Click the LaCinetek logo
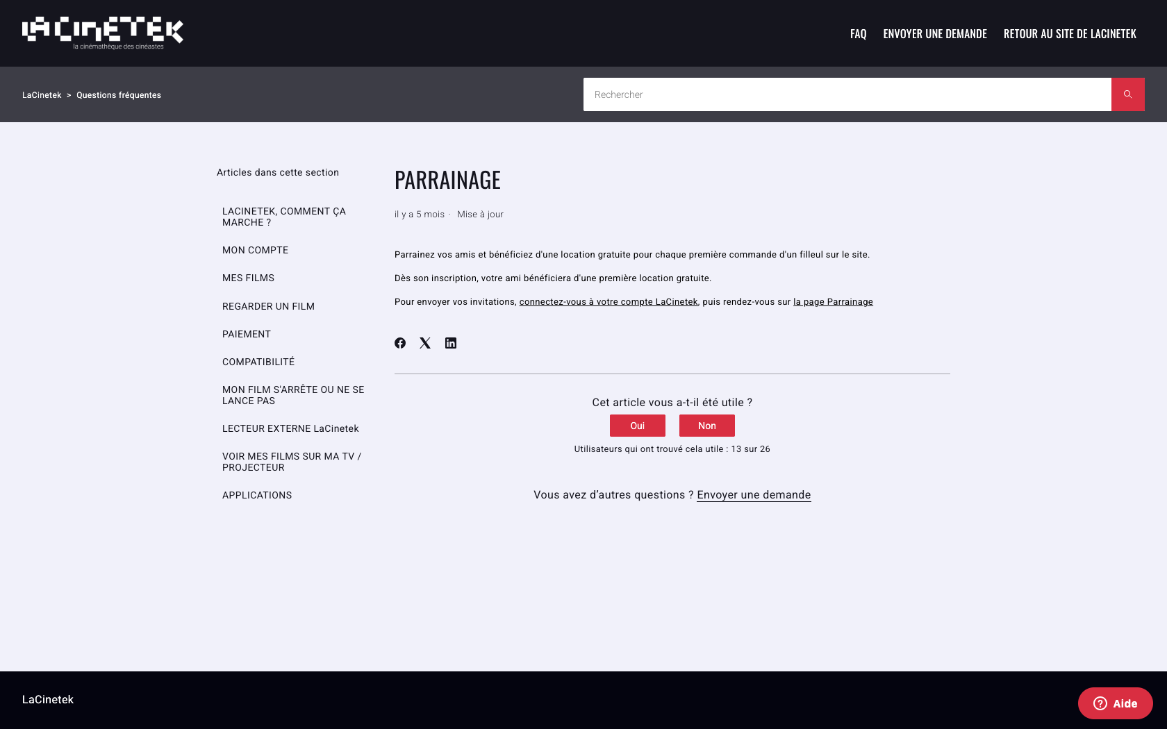The image size is (1167, 729). [x=104, y=31]
